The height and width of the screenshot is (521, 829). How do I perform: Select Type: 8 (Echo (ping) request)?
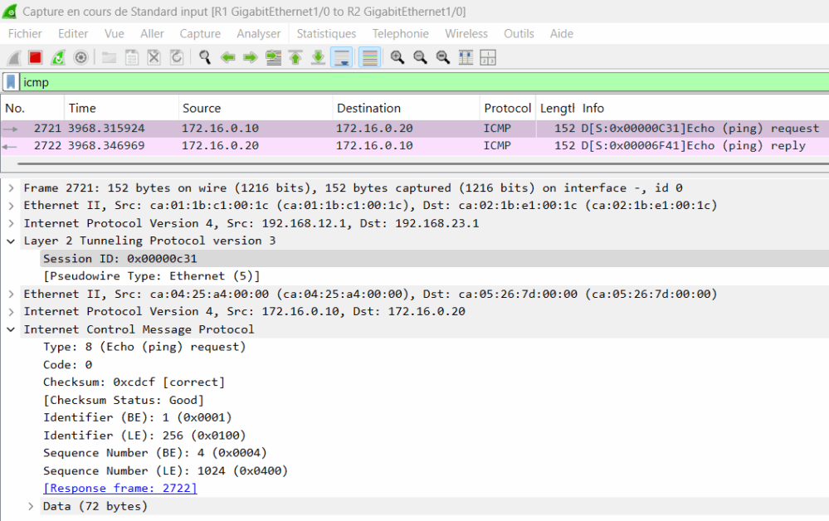(144, 347)
